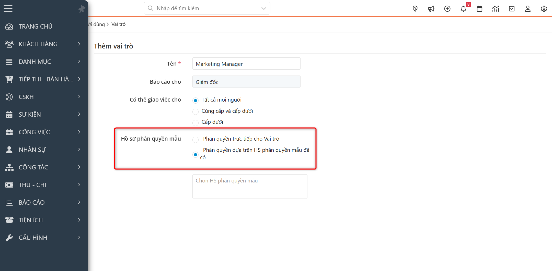This screenshot has width=552, height=271.
Task: Open the location pin icon
Action: coord(415,9)
